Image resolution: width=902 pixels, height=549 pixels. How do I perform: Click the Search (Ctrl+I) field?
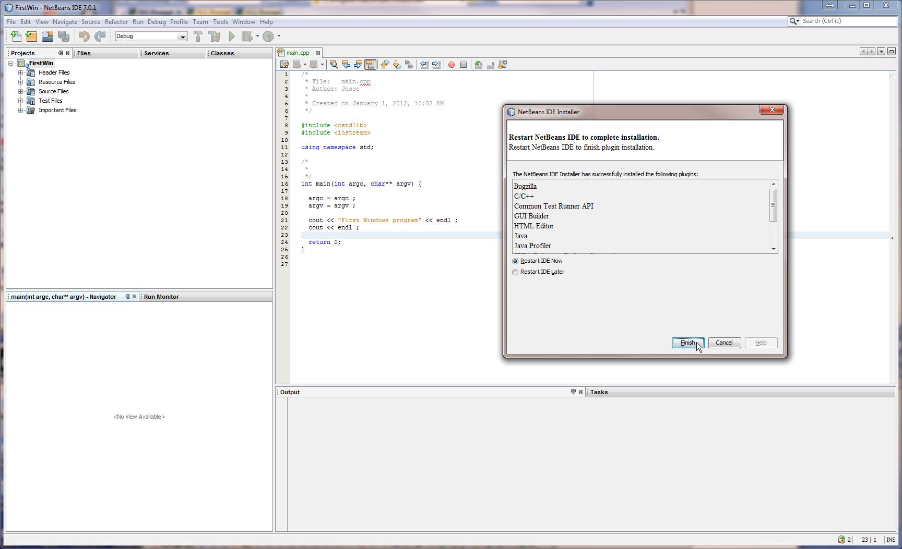click(x=848, y=21)
